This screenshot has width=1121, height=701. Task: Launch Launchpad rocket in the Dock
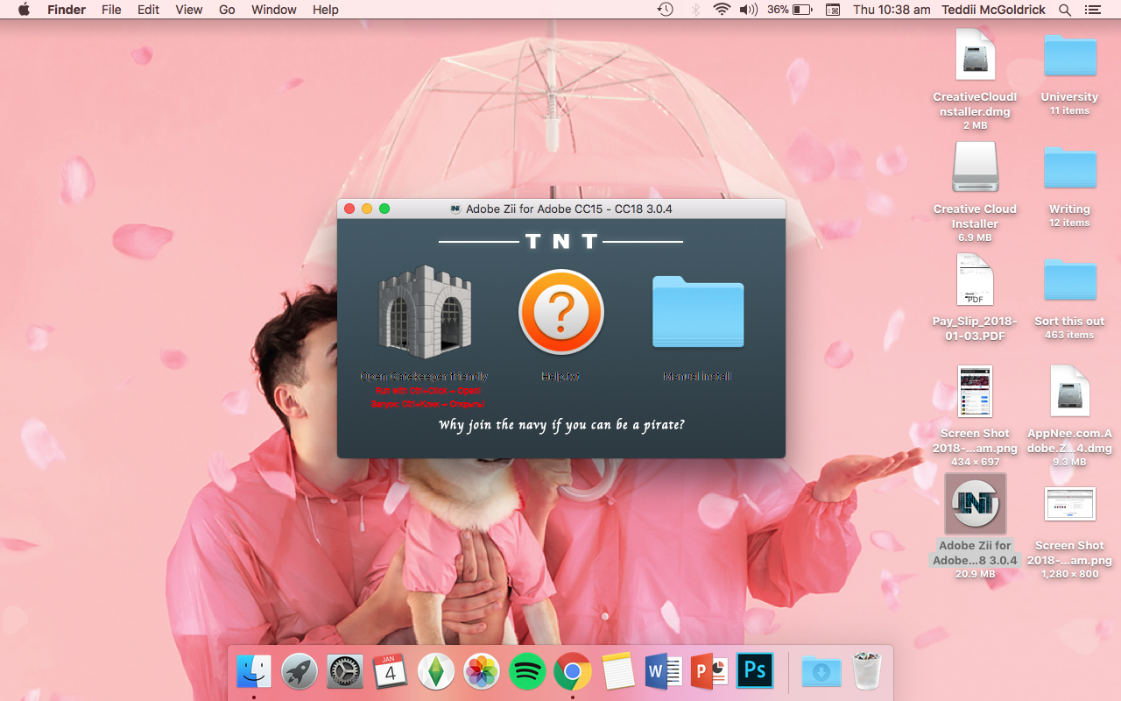point(300,672)
